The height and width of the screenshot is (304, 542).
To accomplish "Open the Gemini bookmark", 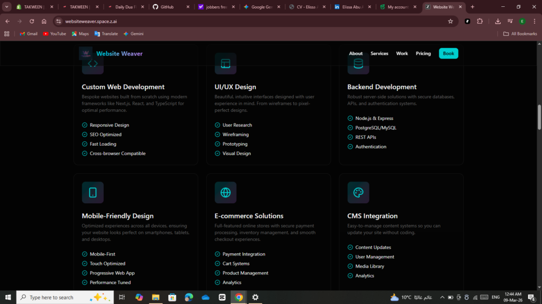I will tap(133, 34).
